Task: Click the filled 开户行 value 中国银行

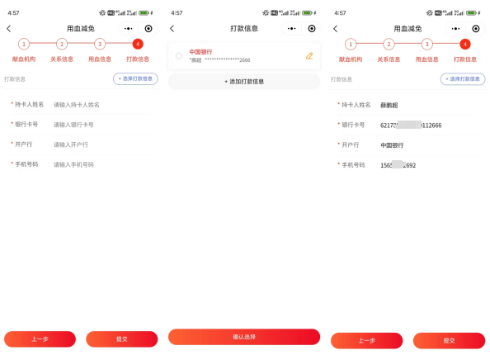Action: 392,145
